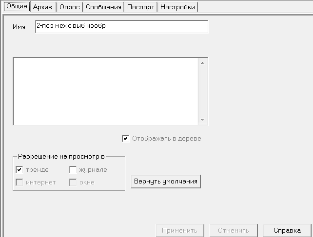Toggle the Отображать в дереве checkbox
313x237 pixels.
(x=125, y=138)
